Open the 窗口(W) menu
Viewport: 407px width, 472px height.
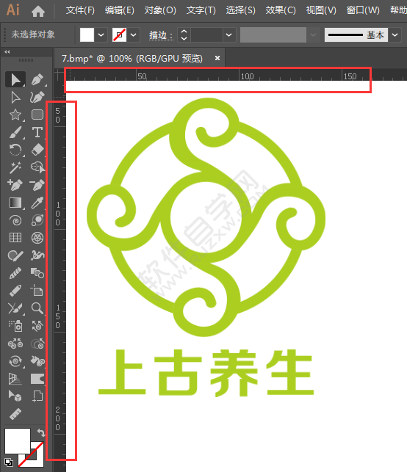click(363, 10)
